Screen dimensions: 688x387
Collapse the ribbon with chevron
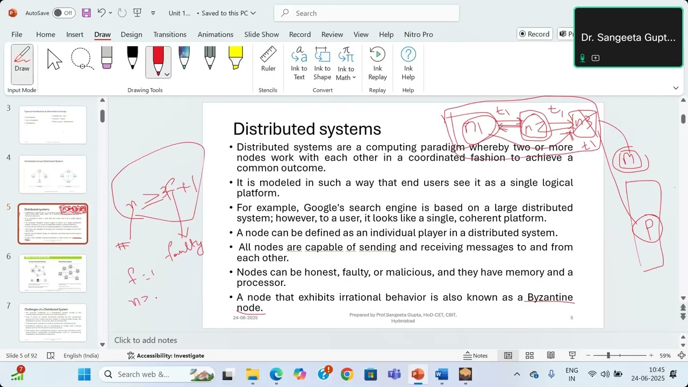(x=676, y=88)
